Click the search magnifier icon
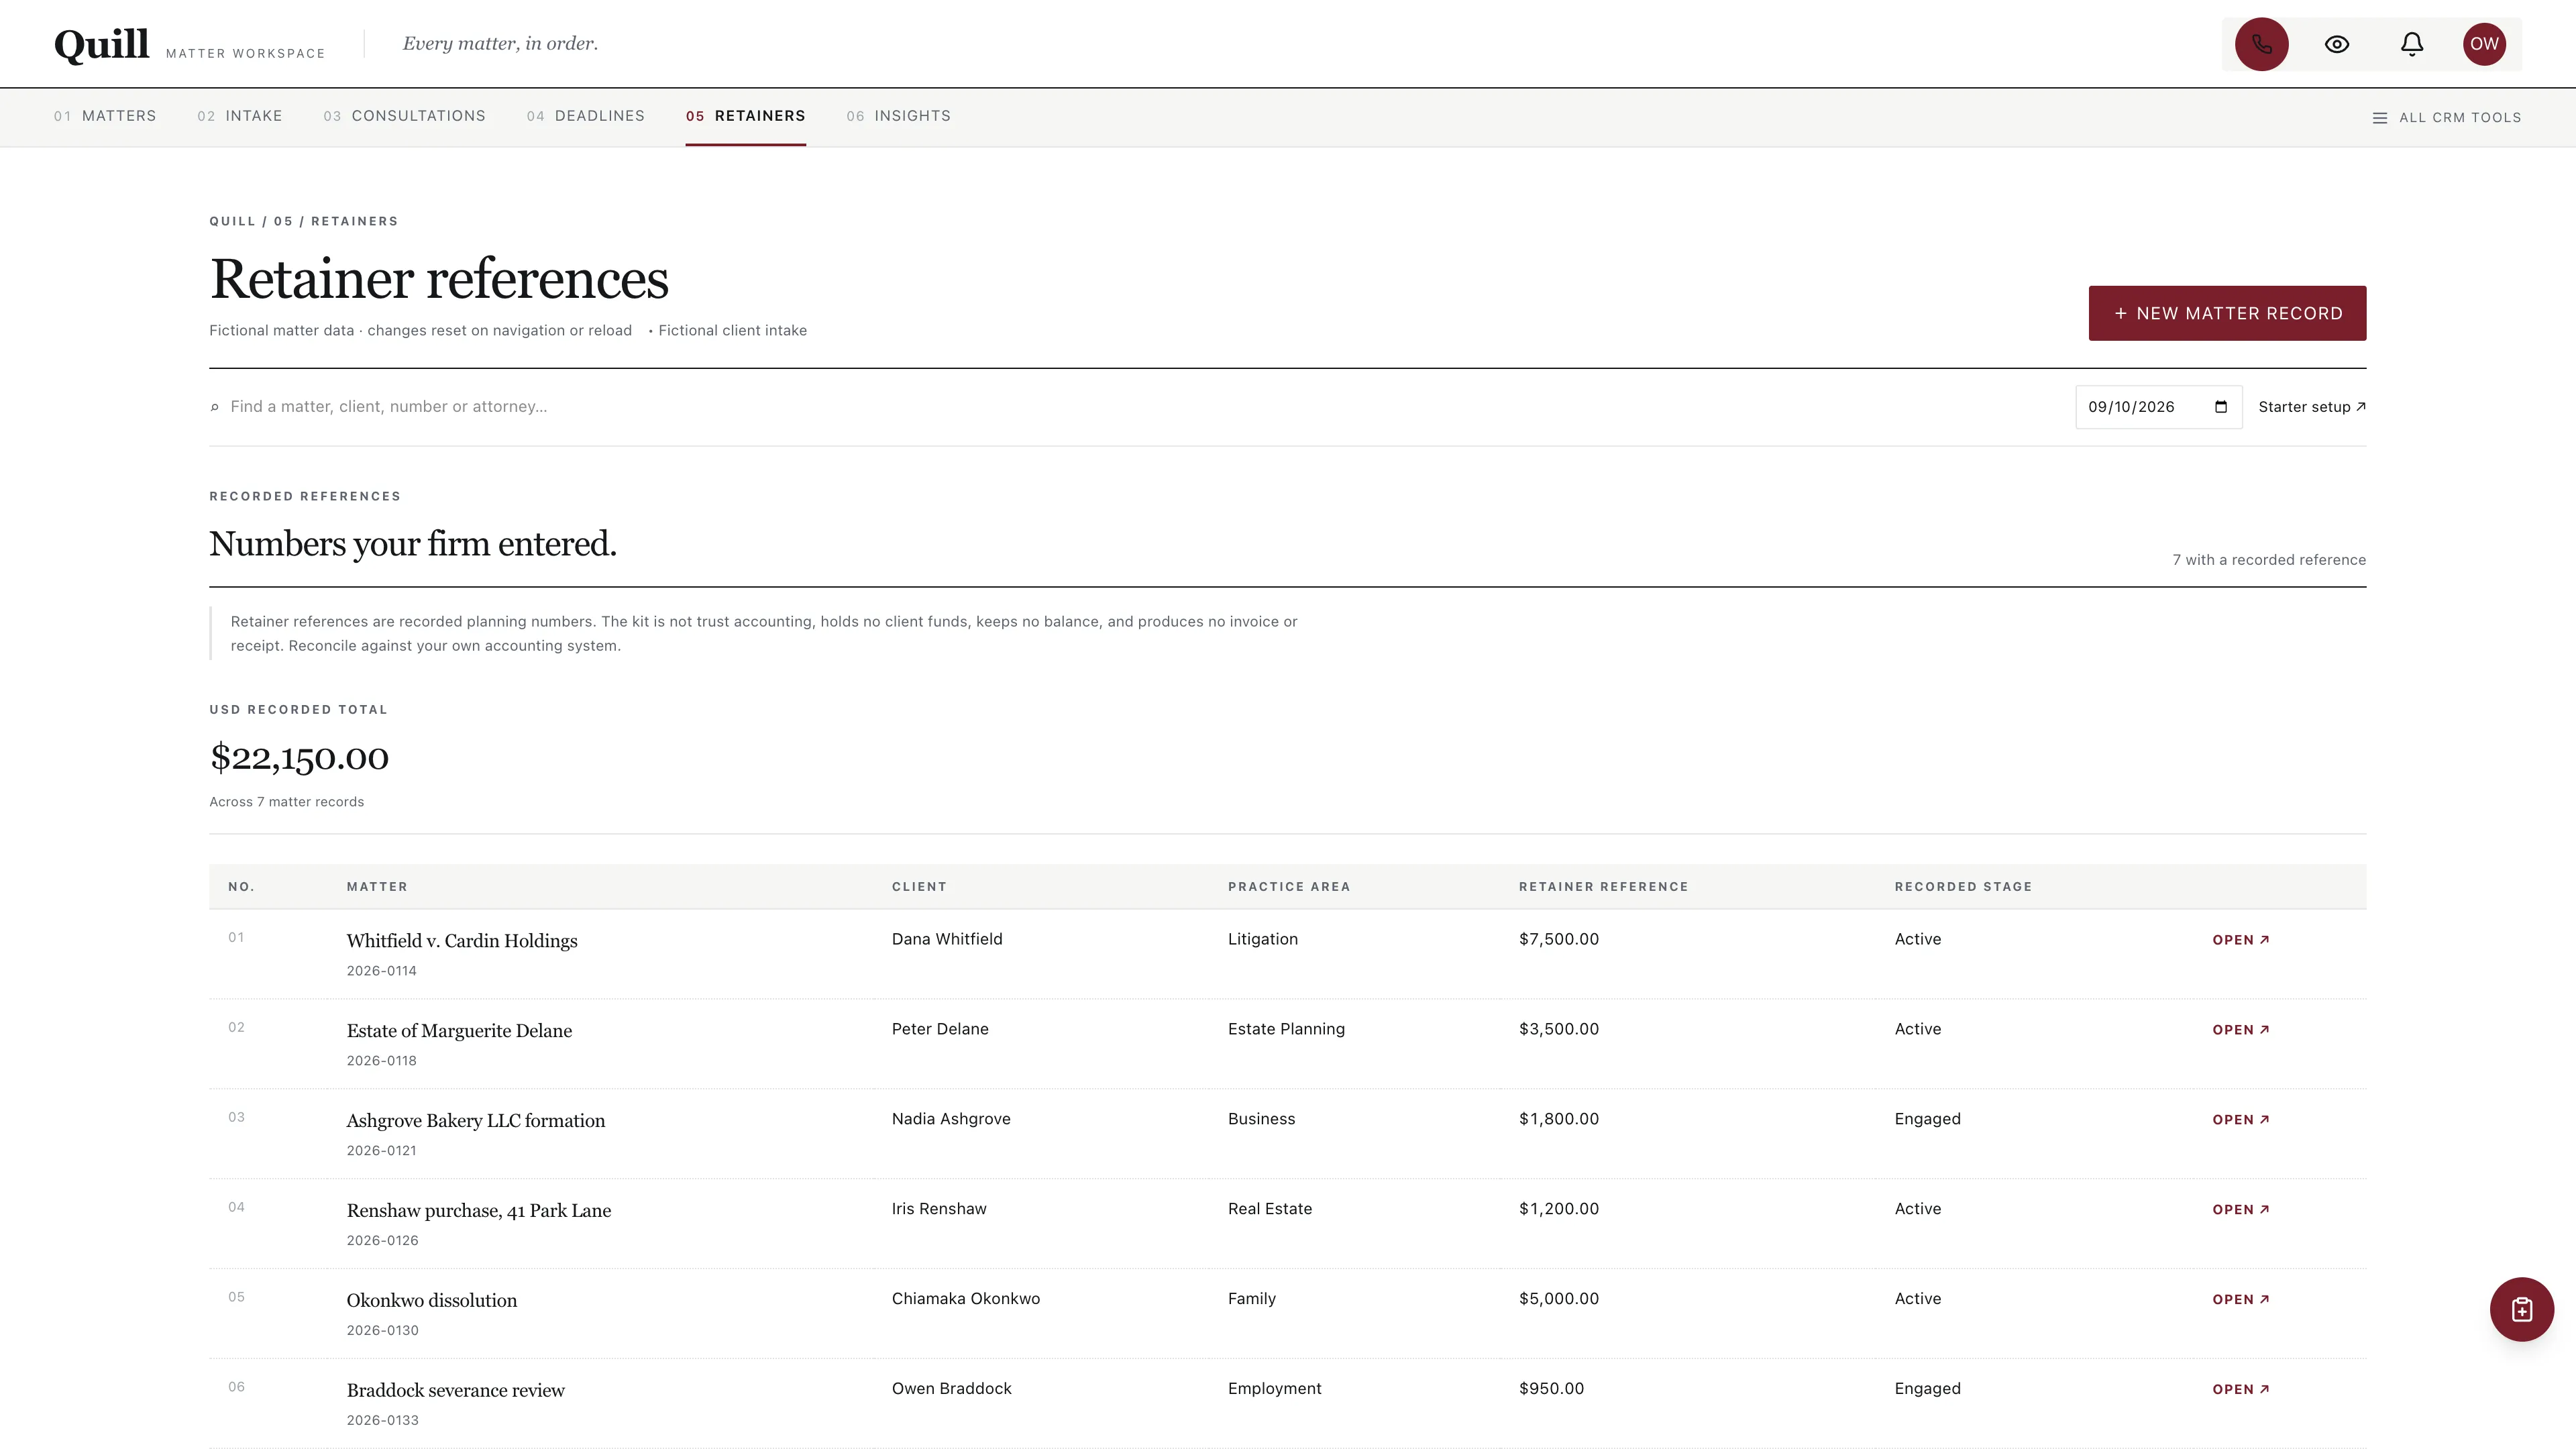2576x1449 pixels. point(214,407)
